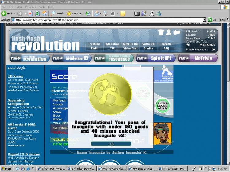This screenshot has height=172, width=230.
Task: Open the View menu
Action: [x=19, y=7]
